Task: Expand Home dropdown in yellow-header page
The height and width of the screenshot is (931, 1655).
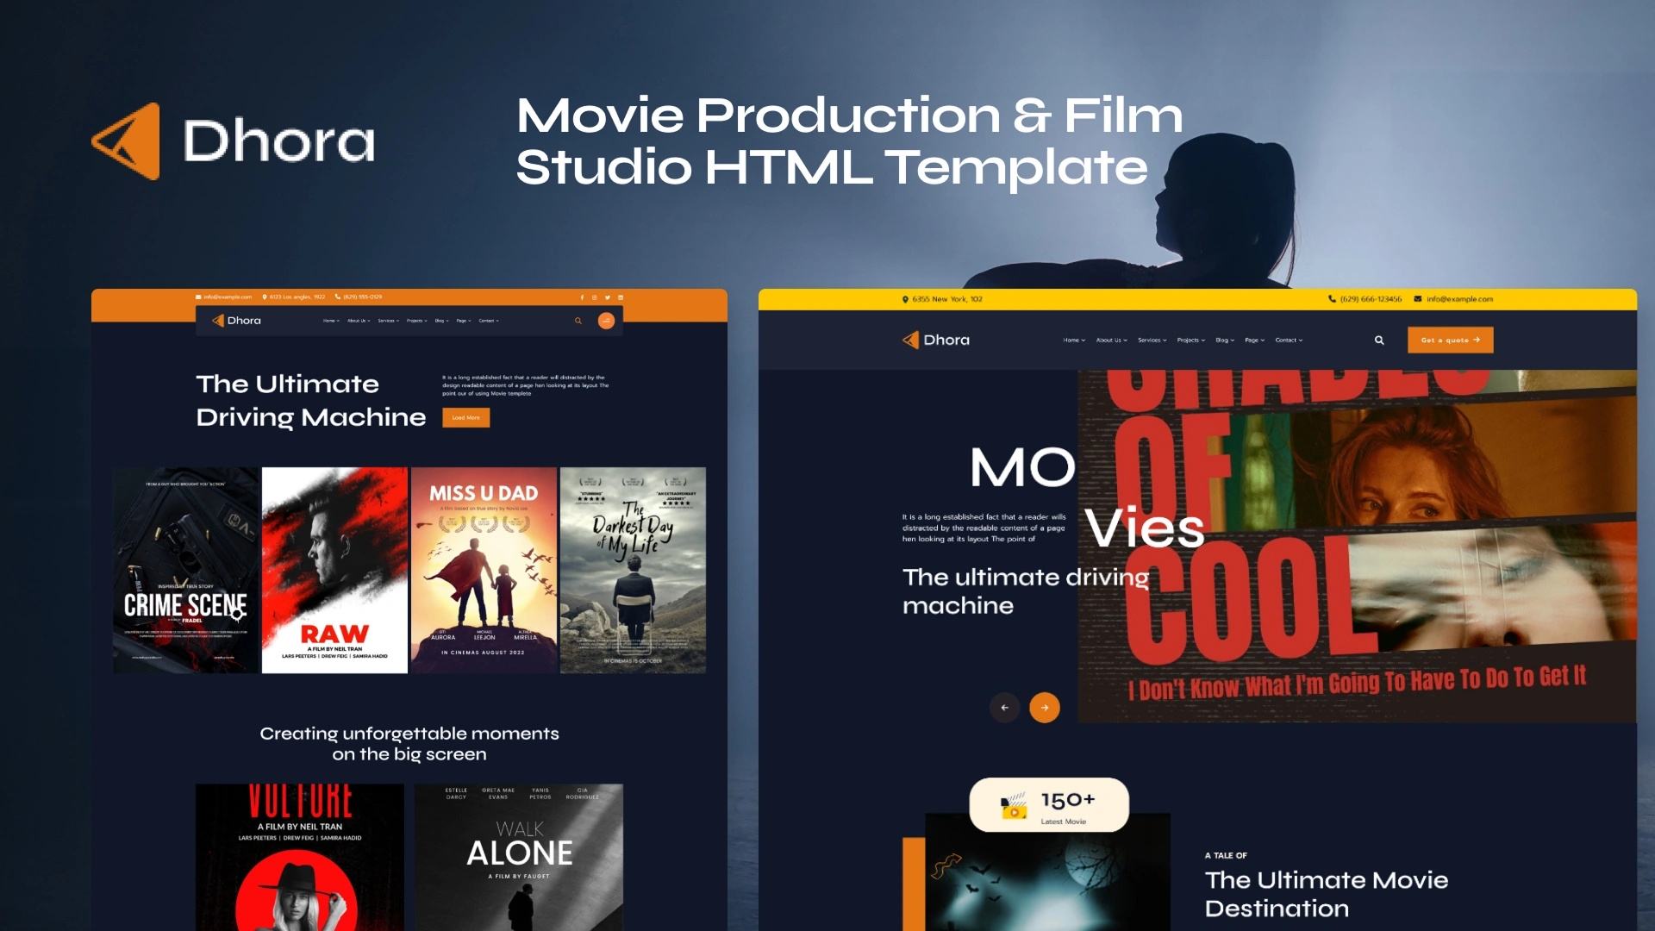Action: (x=1074, y=341)
